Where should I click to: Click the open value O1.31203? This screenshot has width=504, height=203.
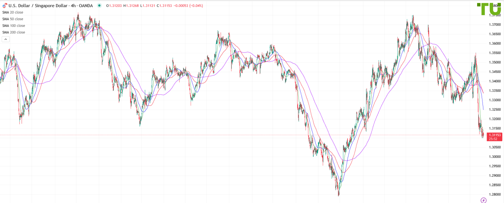coord(114,6)
